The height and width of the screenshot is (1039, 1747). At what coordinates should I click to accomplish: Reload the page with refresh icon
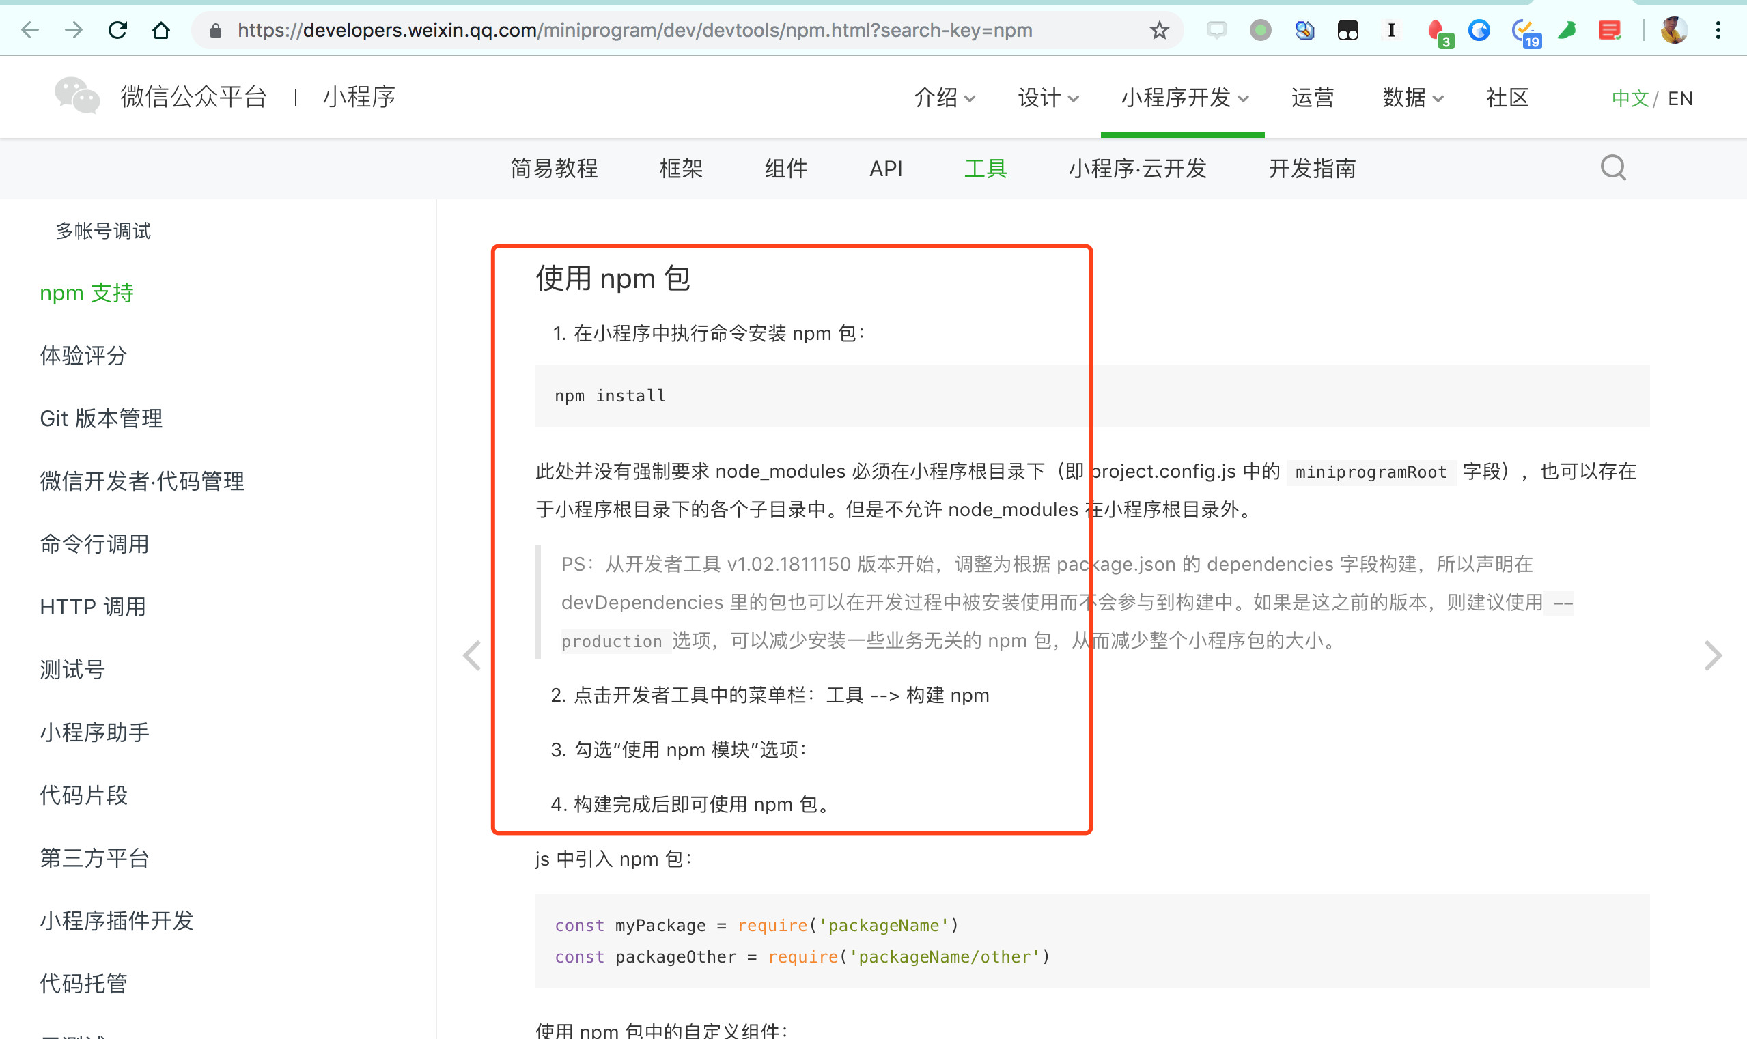coord(117,30)
